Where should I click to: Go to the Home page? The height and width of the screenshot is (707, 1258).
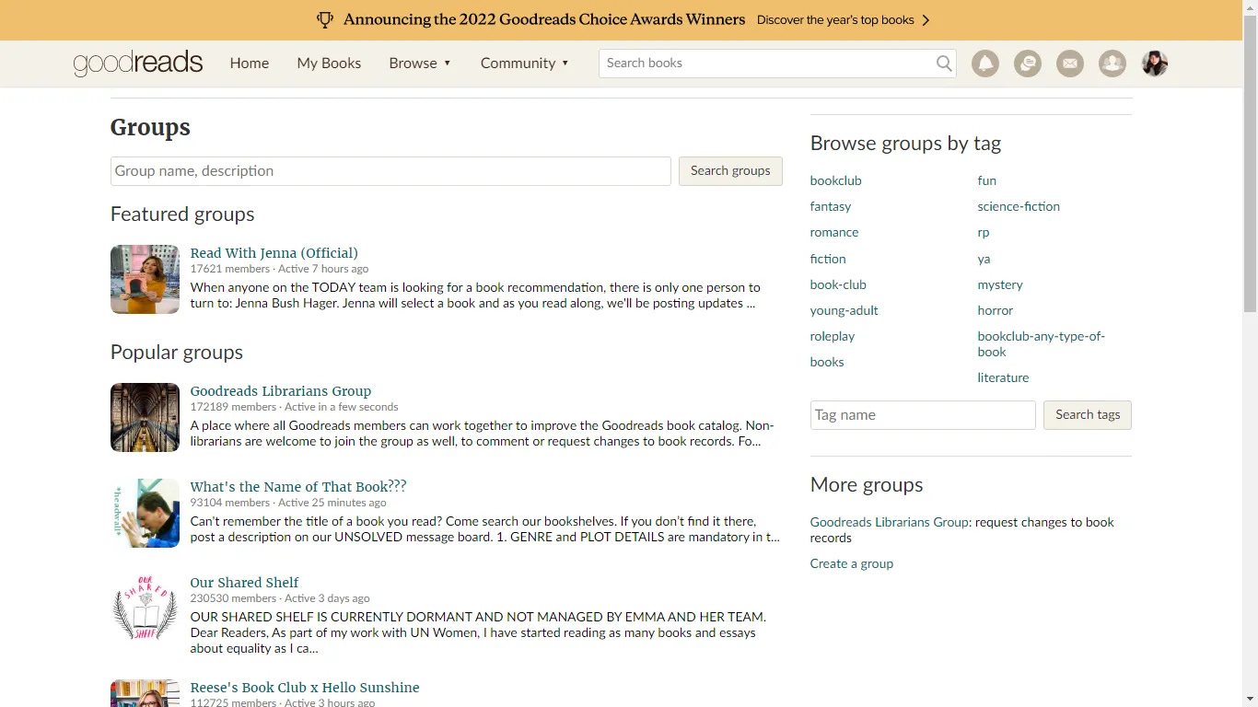250,63
